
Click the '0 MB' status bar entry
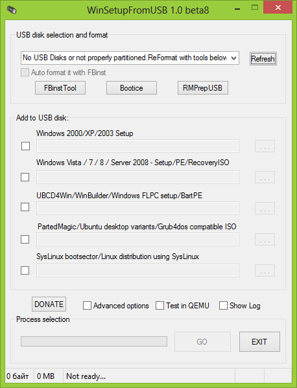(x=46, y=376)
